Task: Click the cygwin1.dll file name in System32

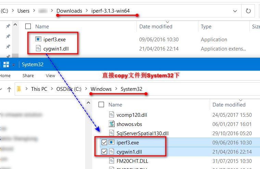Action: (x=129, y=152)
